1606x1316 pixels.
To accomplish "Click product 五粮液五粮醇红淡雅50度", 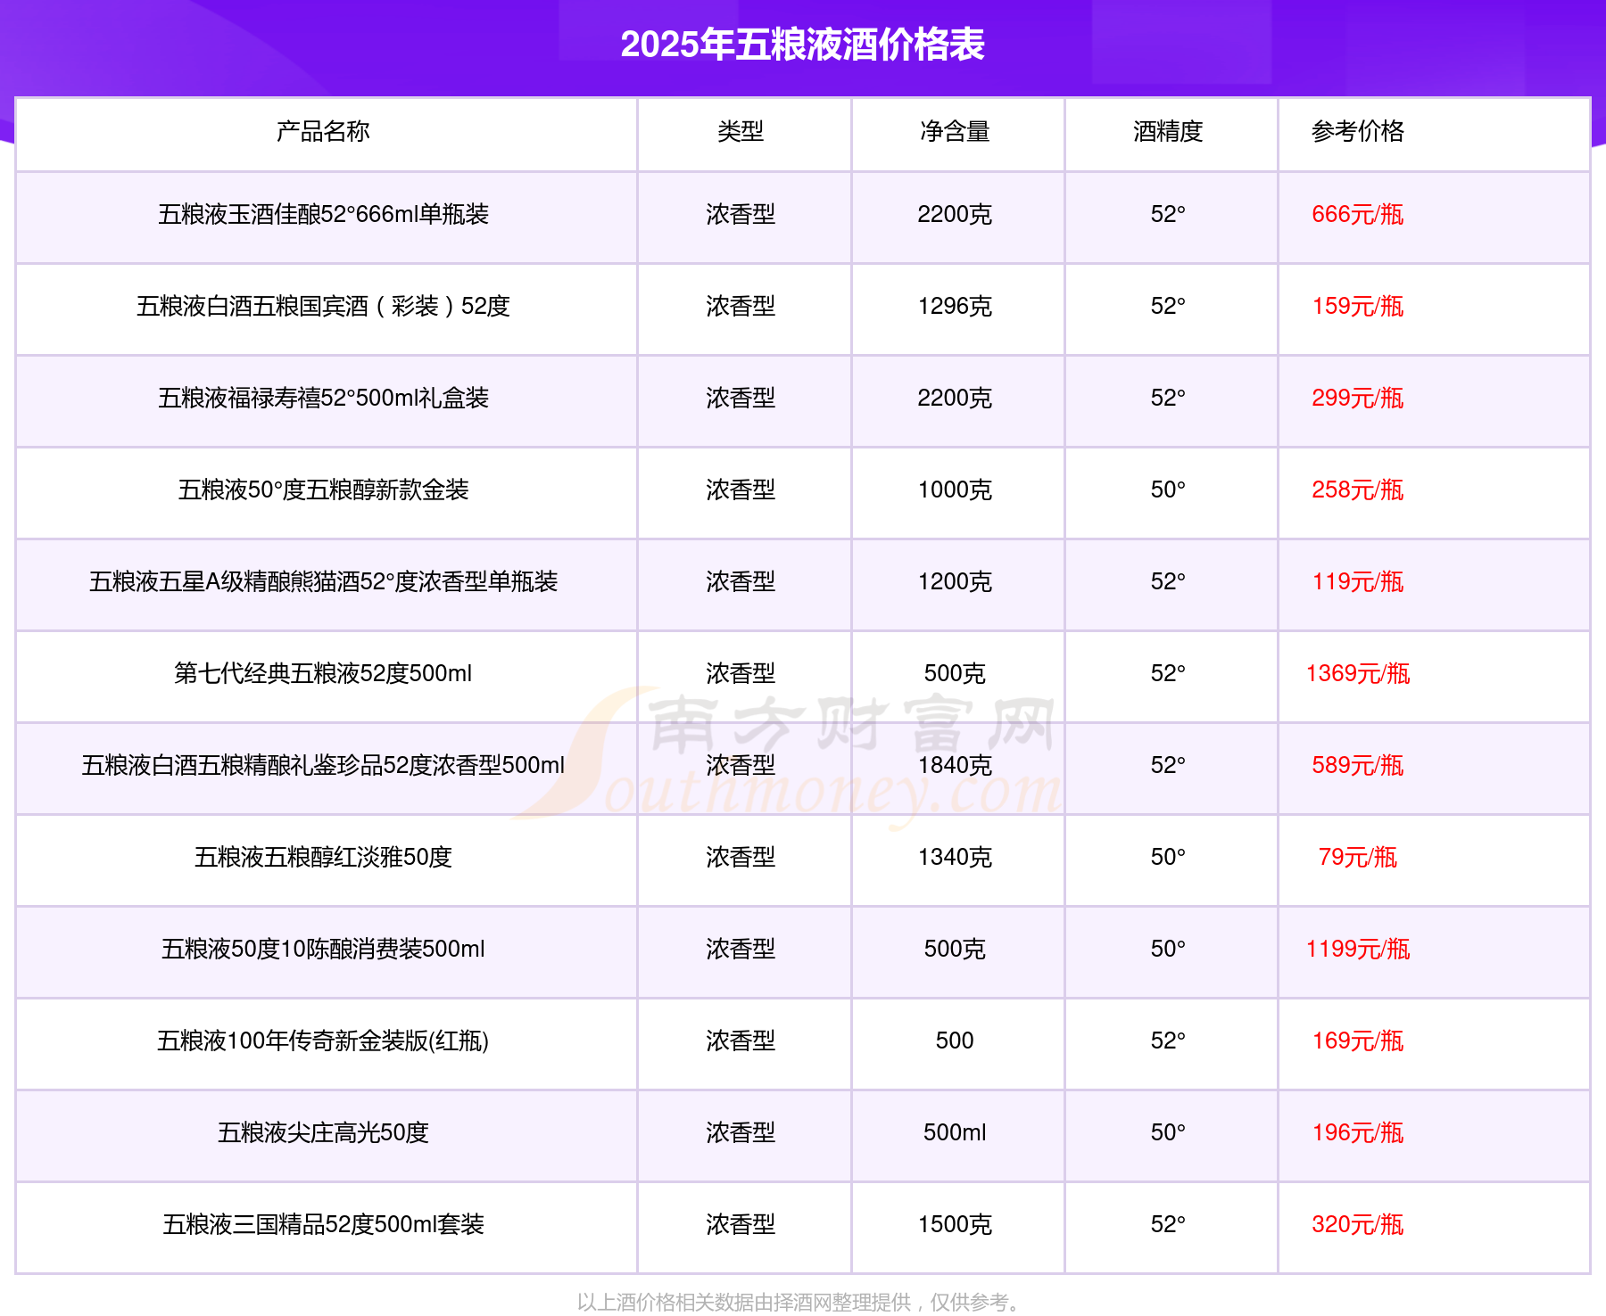I will pos(323,857).
